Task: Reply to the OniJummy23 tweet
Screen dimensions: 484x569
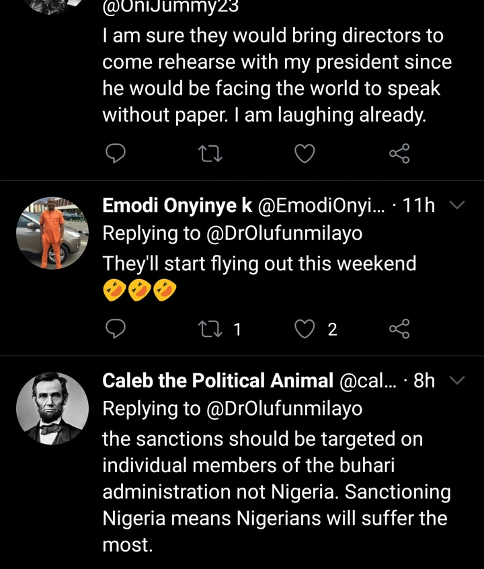Action: click(116, 155)
